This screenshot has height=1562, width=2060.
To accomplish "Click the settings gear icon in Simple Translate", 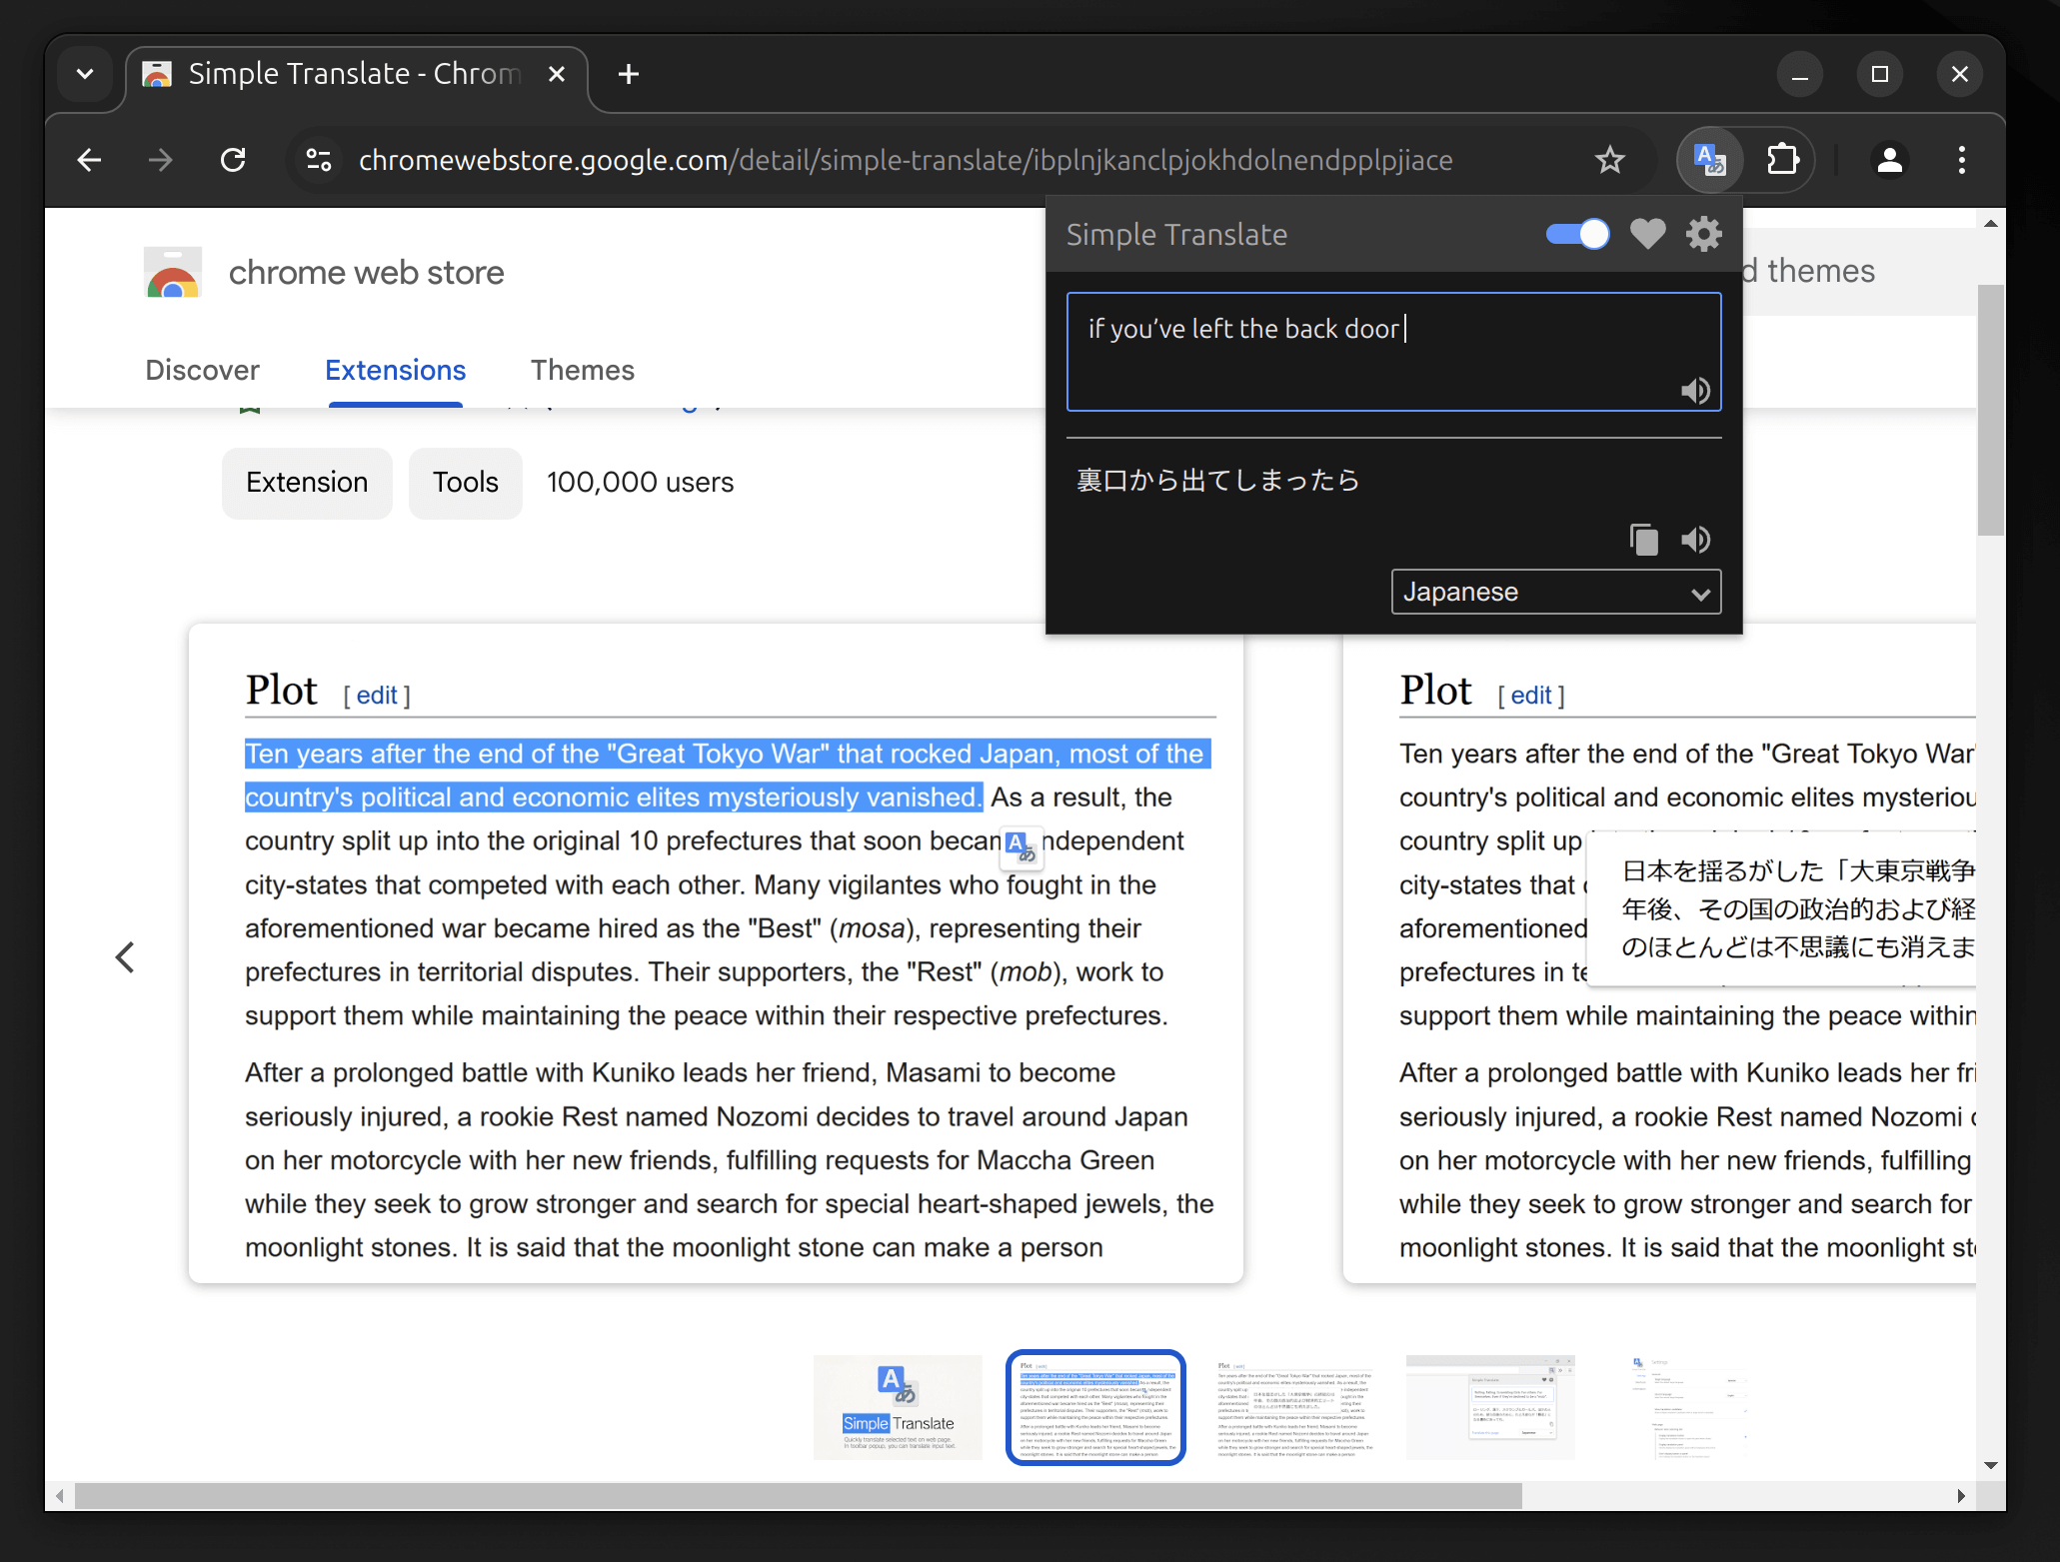I will click(x=1704, y=235).
